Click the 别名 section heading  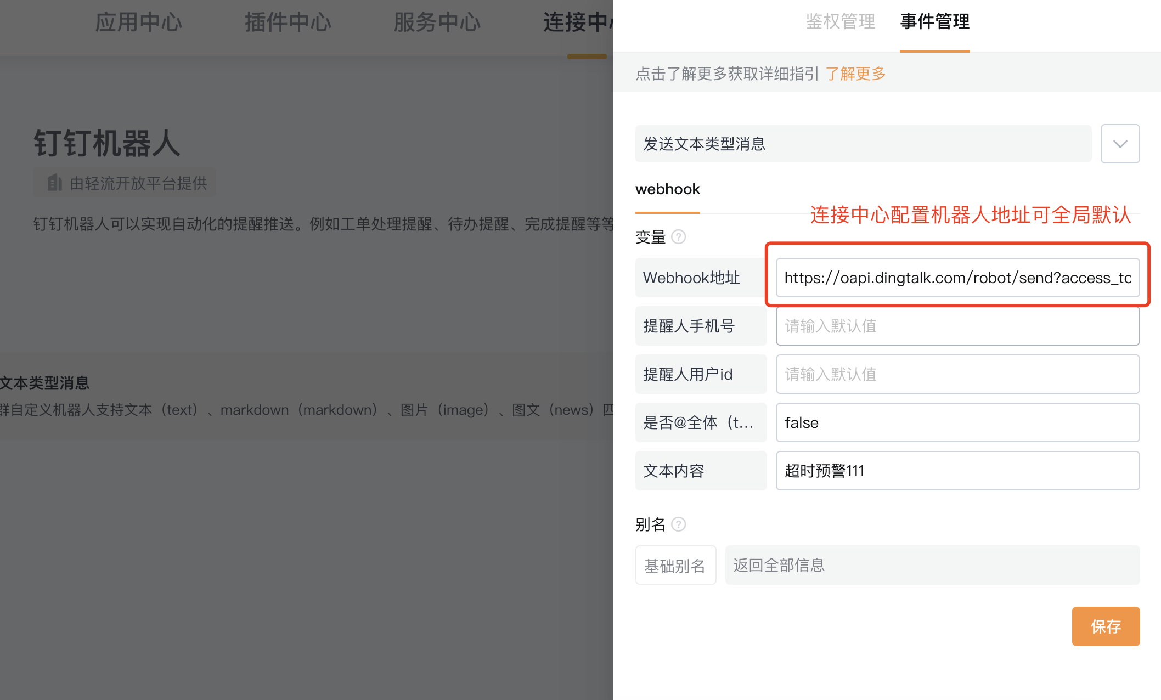click(x=651, y=524)
